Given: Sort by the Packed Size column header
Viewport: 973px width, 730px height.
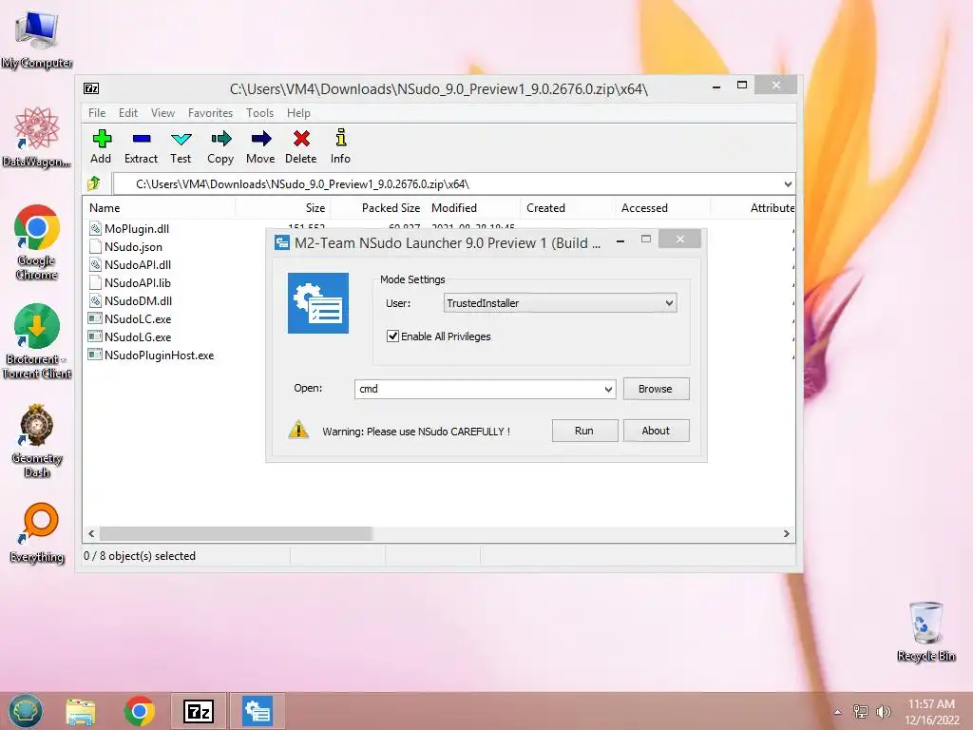Looking at the screenshot, I should click(378, 208).
